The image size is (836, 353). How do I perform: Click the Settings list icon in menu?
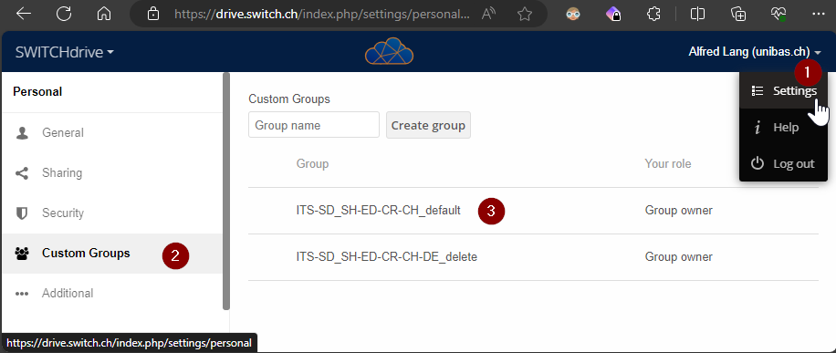(758, 90)
